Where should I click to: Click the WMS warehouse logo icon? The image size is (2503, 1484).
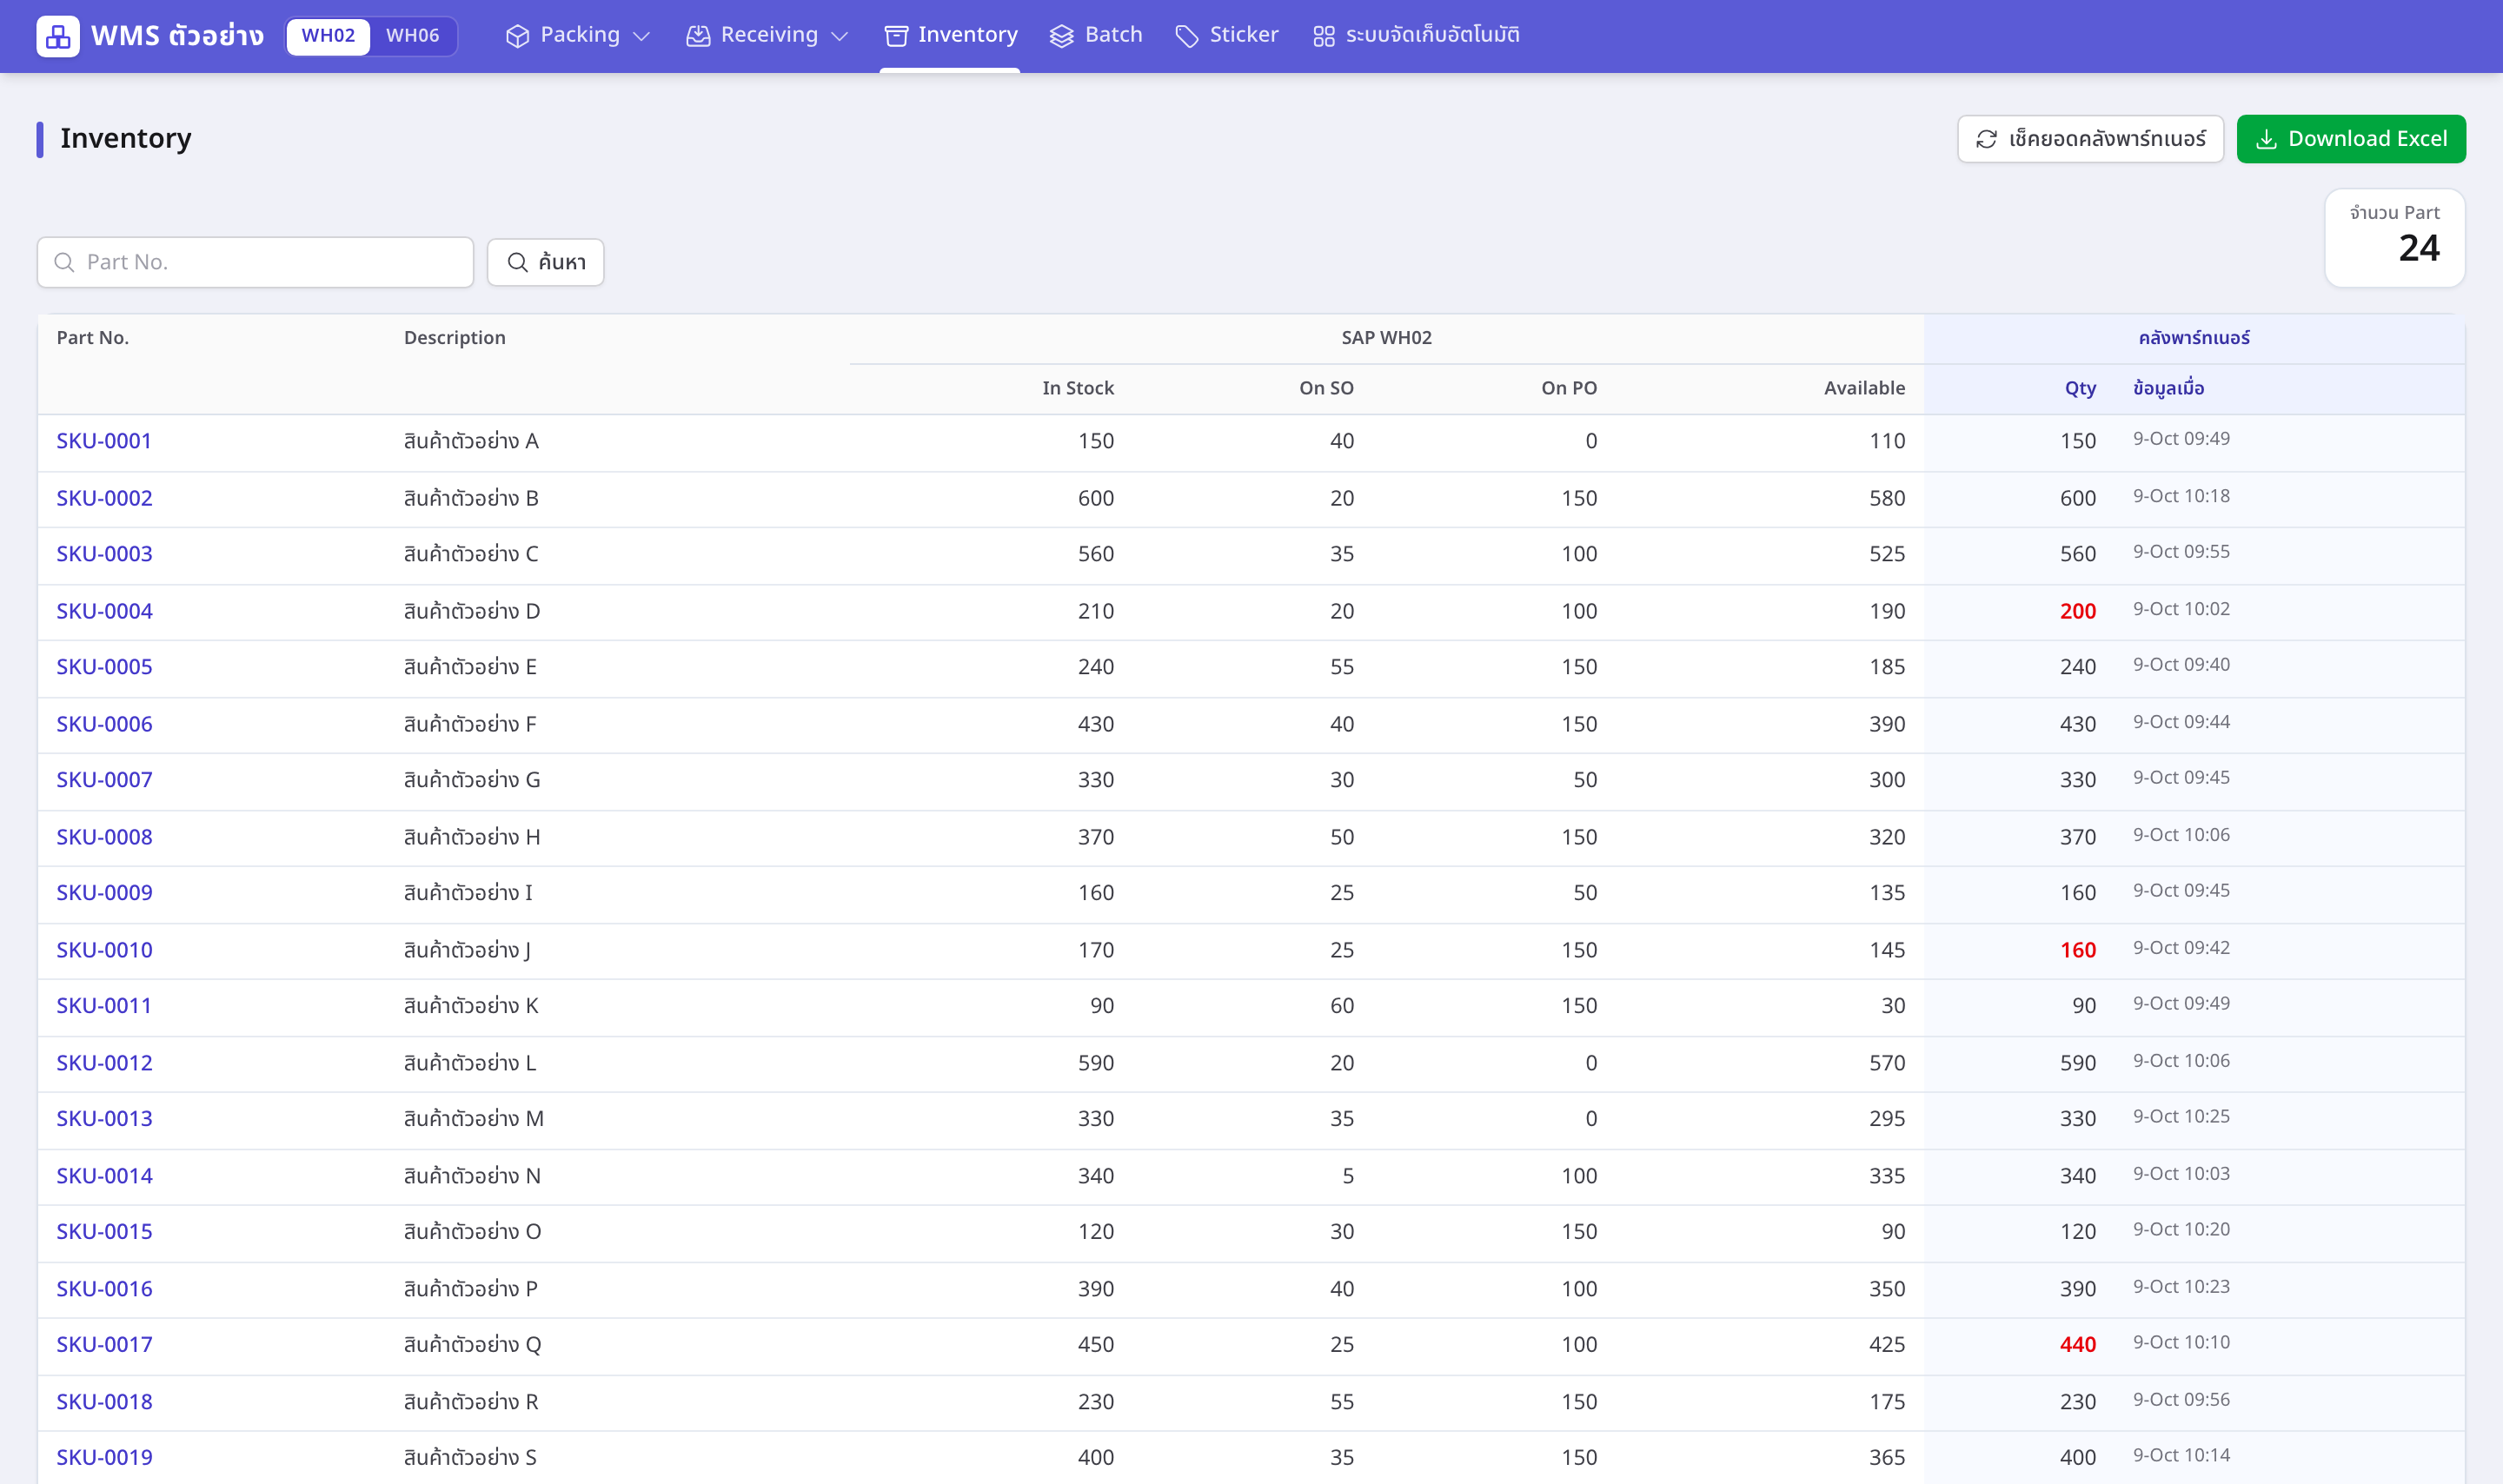[x=58, y=36]
